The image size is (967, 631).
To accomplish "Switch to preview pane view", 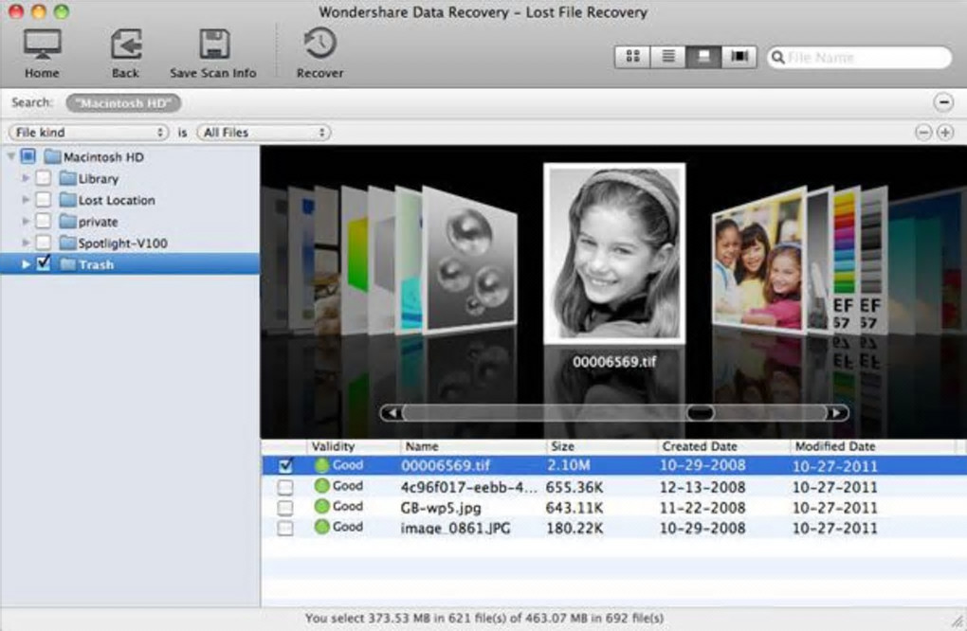I will (703, 57).
